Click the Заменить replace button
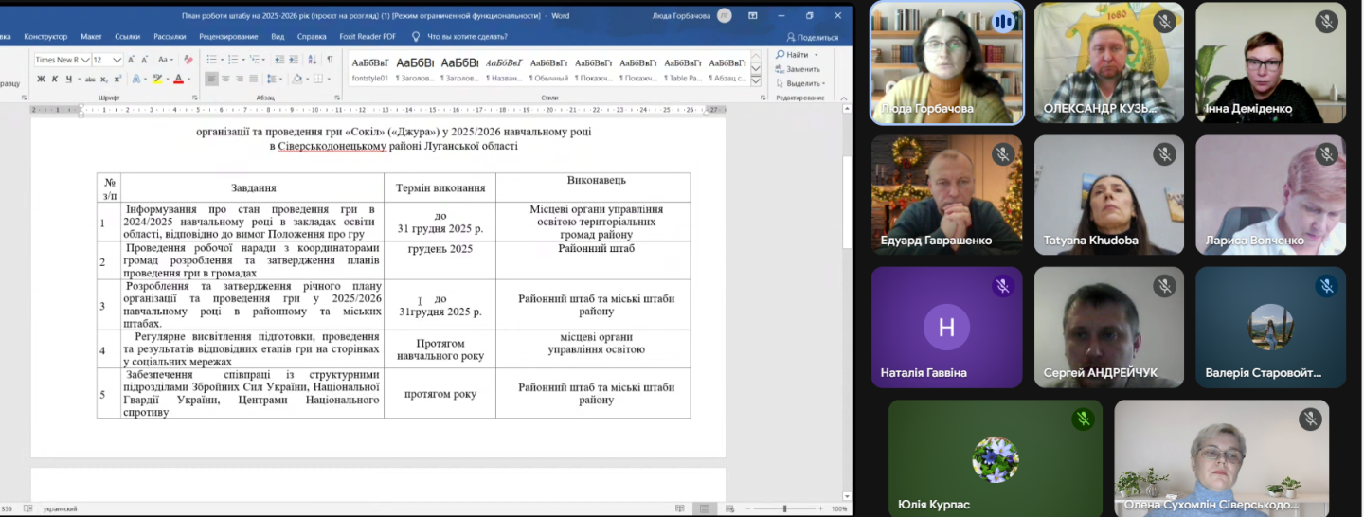The image size is (1364, 517). tap(799, 69)
